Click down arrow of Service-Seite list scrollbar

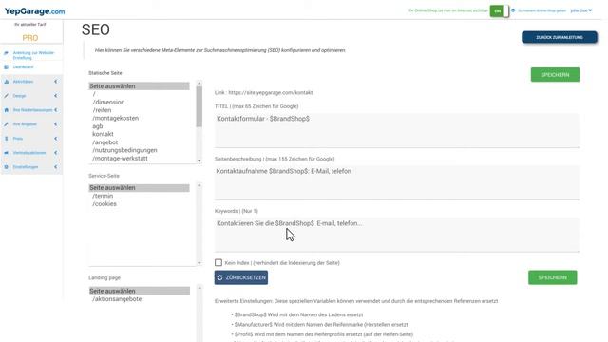[x=199, y=263]
